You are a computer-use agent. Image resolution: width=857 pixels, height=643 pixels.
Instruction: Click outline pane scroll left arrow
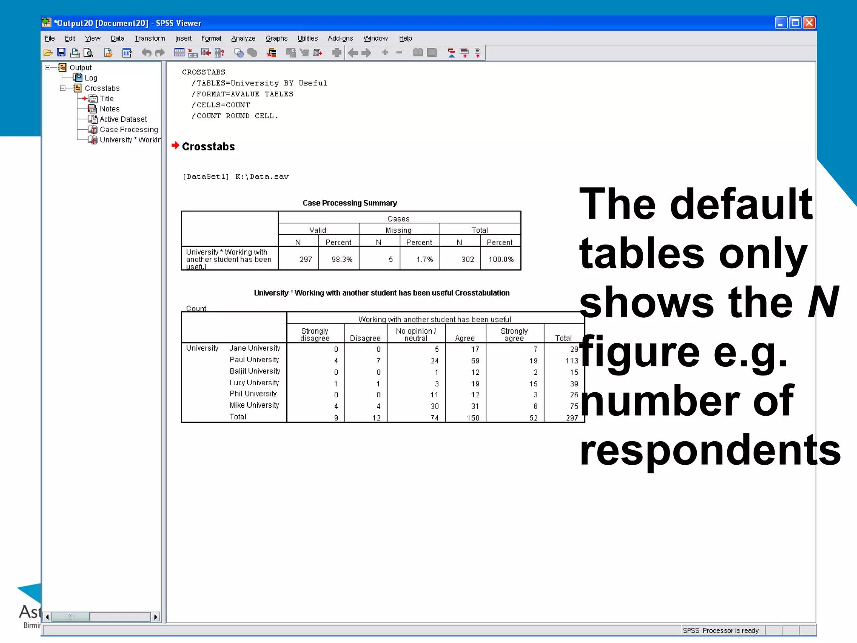pyautogui.click(x=47, y=617)
